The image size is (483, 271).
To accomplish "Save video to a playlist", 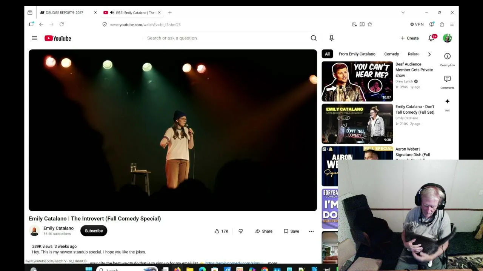I will (x=291, y=231).
